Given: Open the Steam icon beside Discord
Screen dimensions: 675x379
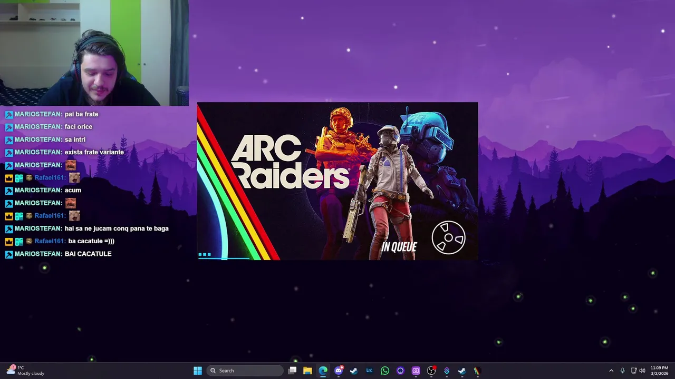Looking at the screenshot, I should tap(353, 371).
